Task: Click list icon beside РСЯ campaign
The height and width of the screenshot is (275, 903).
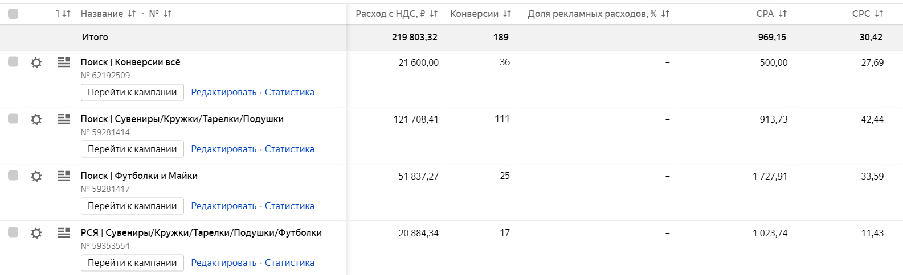Action: click(x=64, y=232)
